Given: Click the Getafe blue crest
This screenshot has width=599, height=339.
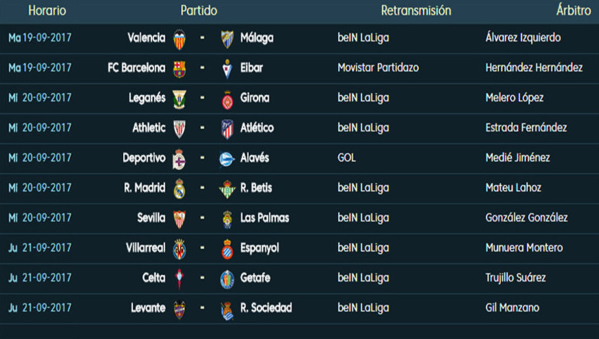Looking at the screenshot, I should point(227,279).
